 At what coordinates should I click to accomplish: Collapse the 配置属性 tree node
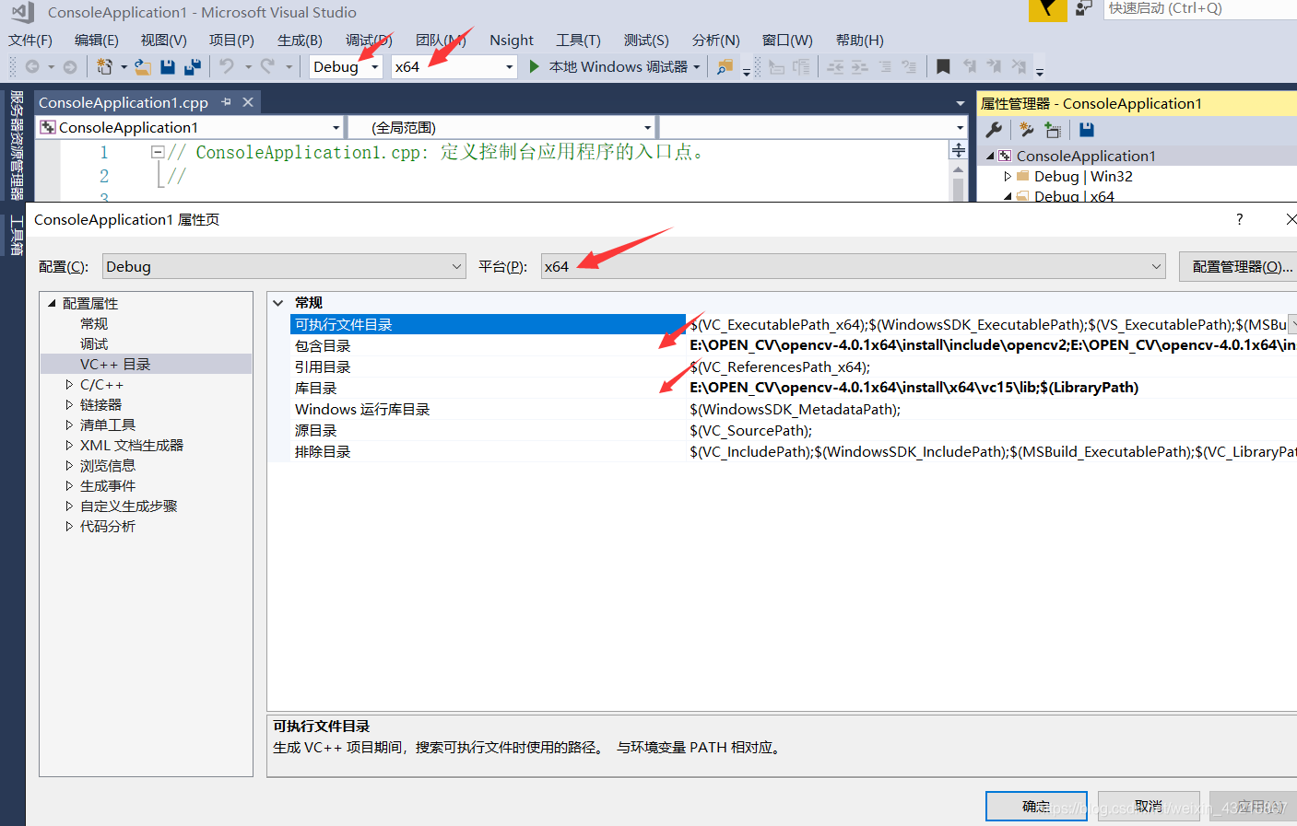pos(52,303)
